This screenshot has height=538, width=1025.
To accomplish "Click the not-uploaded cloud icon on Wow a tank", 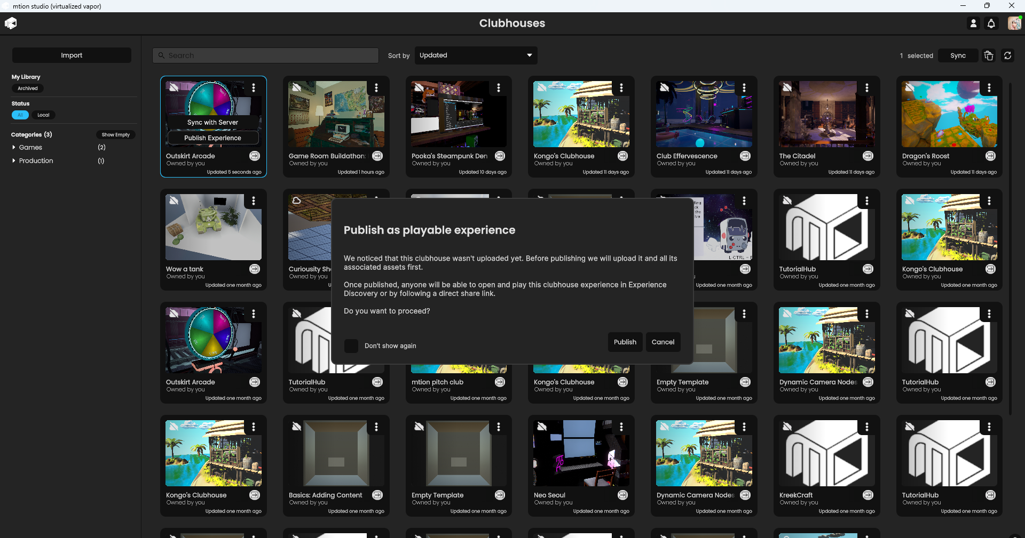I will click(x=174, y=201).
